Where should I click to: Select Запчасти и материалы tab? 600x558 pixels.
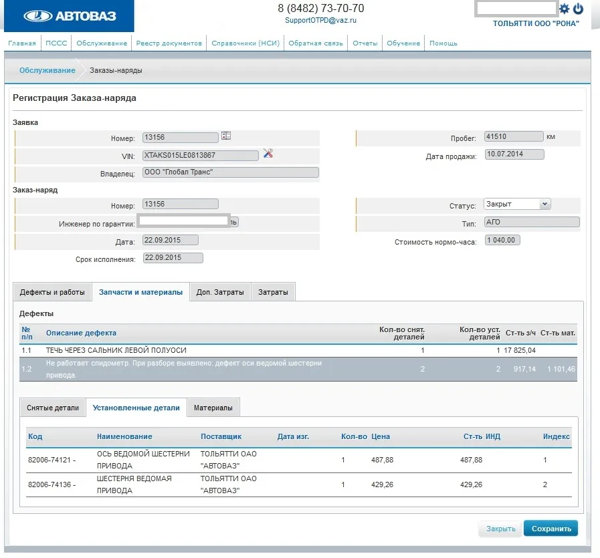(x=140, y=292)
